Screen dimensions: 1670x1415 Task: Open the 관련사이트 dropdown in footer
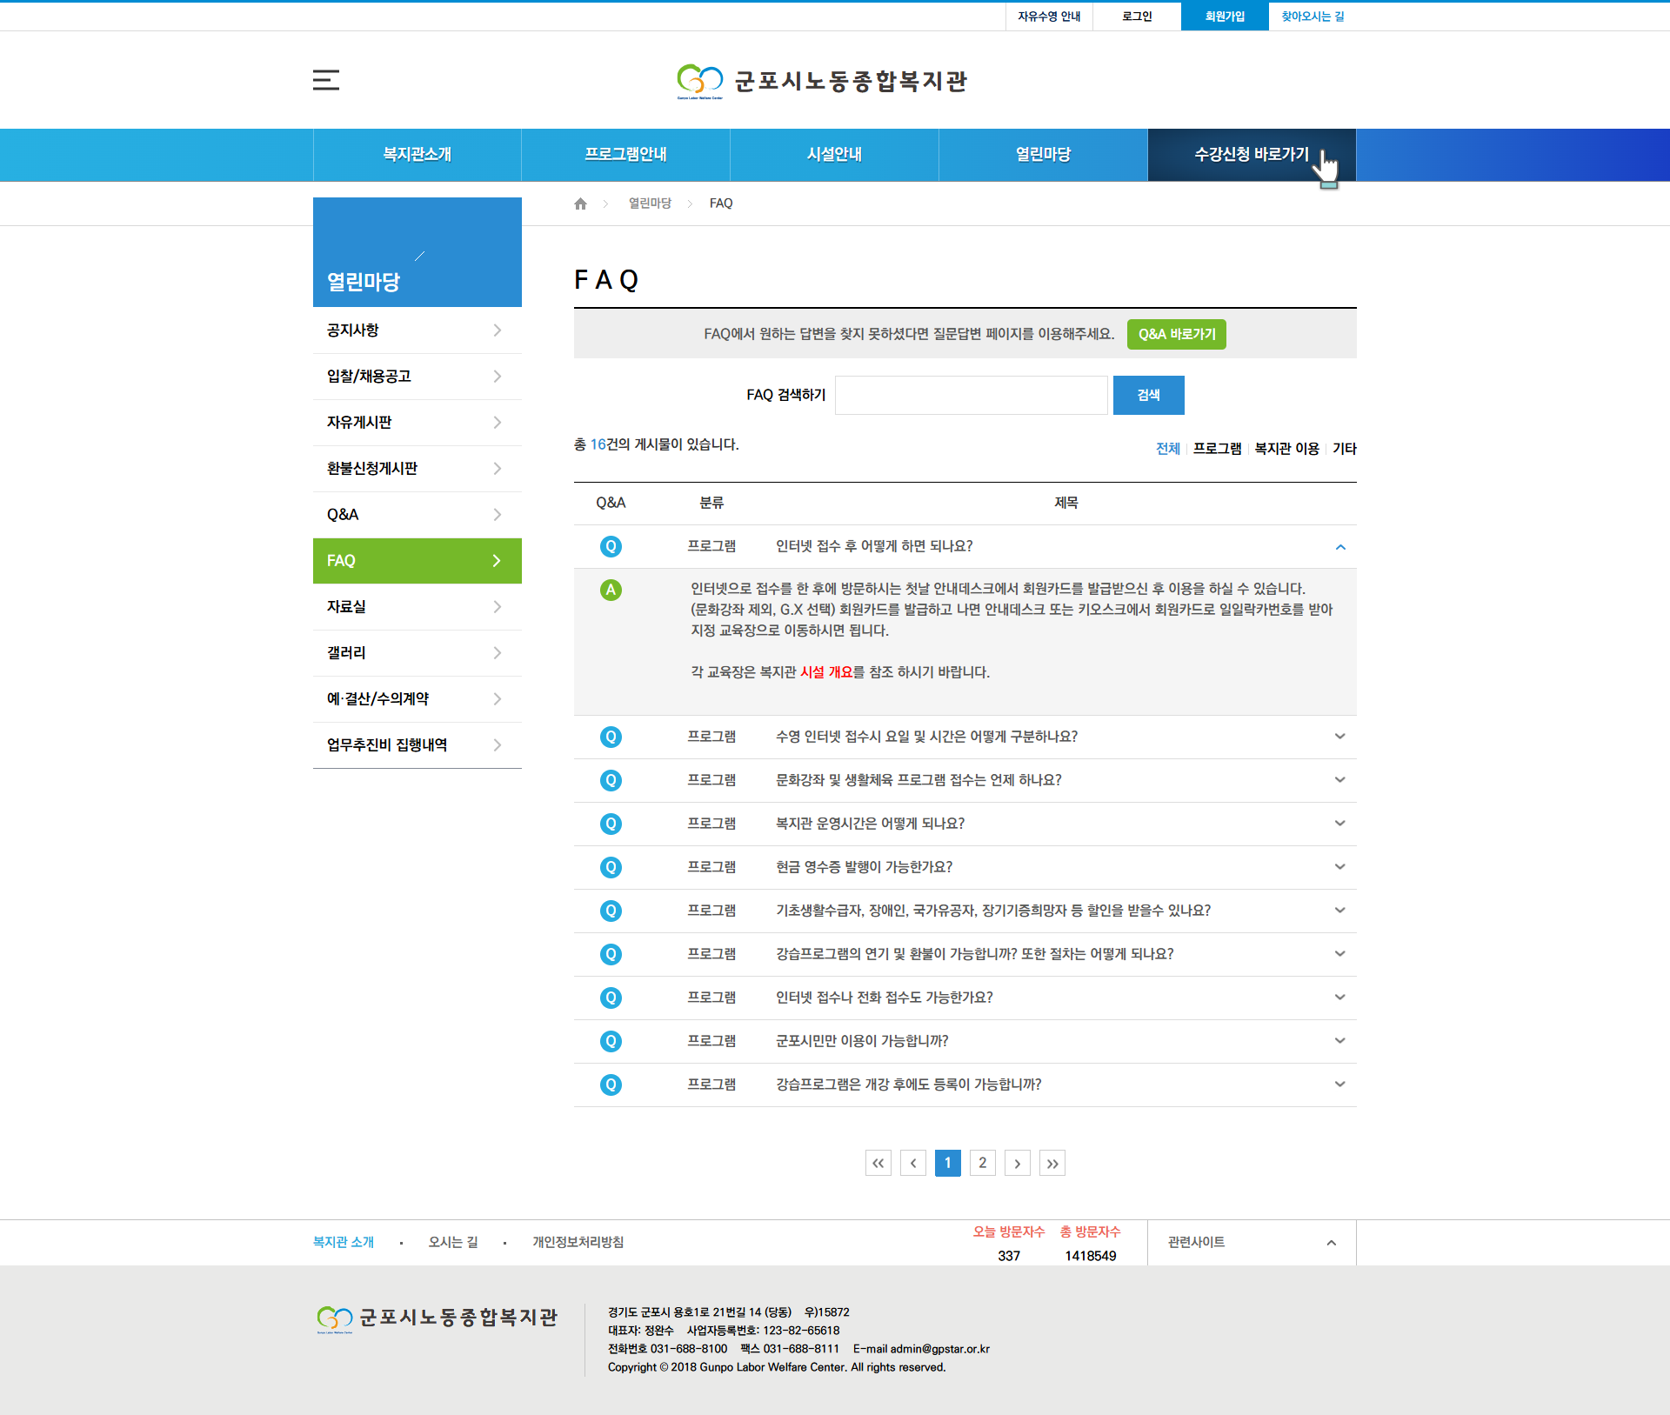tap(1251, 1242)
